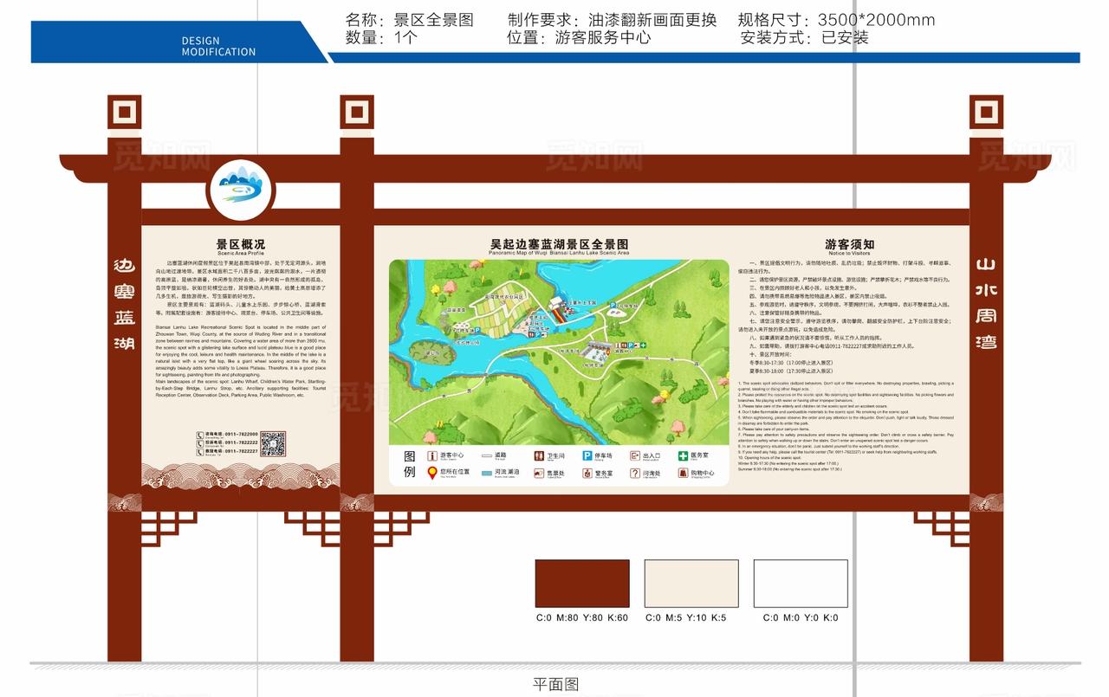Select the 卫生间 restroom icon in the legend

tap(539, 455)
